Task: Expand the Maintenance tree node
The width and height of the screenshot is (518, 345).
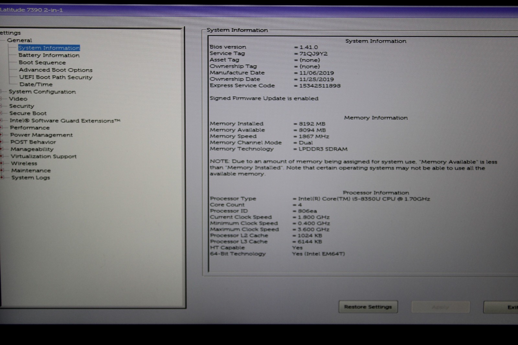Action: [x=2, y=171]
